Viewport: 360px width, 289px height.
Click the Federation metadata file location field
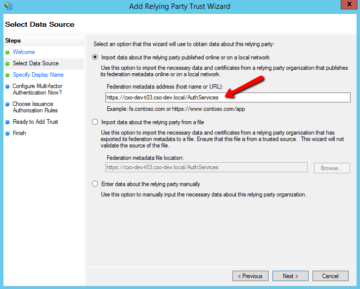(x=206, y=167)
